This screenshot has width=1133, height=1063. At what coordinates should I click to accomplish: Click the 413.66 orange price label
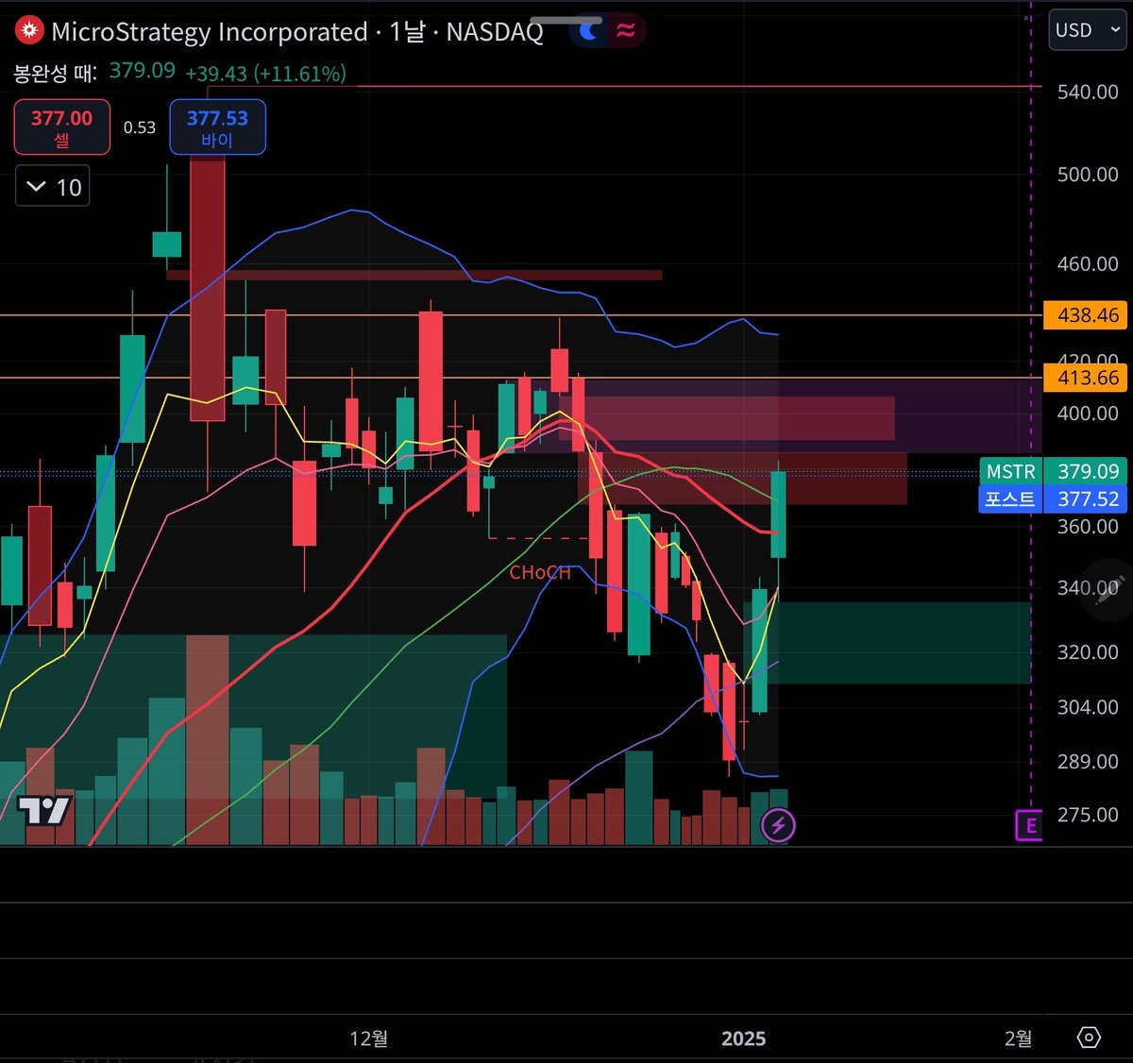click(x=1086, y=378)
